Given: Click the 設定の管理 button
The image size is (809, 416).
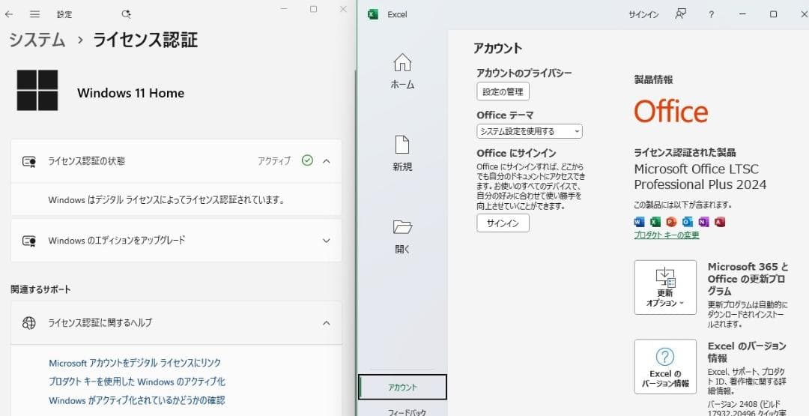Looking at the screenshot, I should 503,92.
